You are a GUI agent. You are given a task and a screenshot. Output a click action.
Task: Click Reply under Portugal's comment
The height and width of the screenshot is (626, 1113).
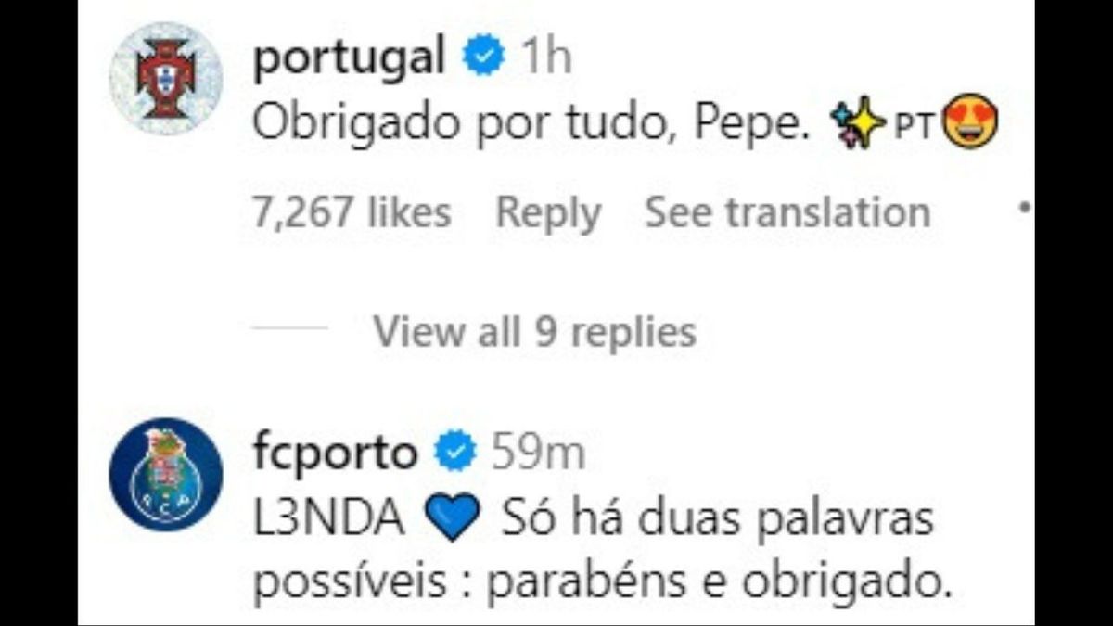(x=547, y=211)
